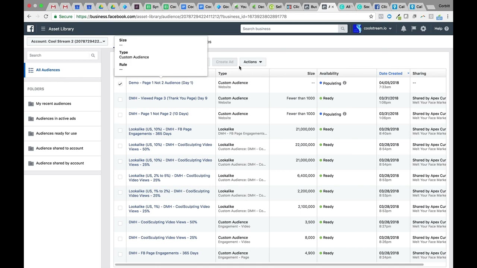Go back with the browser back arrow

[29, 16]
